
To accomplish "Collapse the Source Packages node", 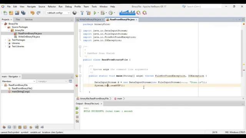I will coord(5,27).
